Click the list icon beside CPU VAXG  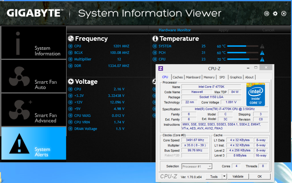[x=70, y=116]
